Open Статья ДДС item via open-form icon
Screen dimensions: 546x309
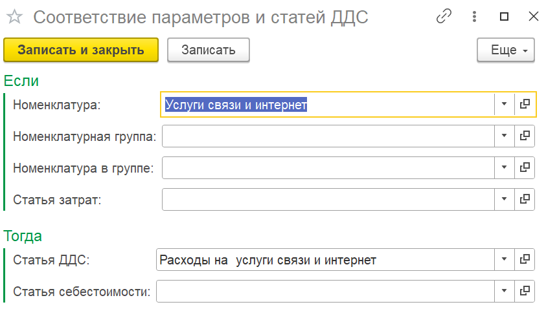[525, 259]
